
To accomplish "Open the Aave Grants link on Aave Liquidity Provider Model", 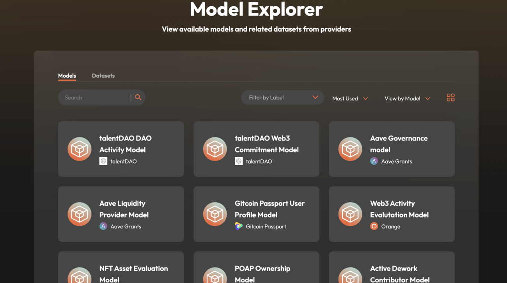I will click(126, 226).
